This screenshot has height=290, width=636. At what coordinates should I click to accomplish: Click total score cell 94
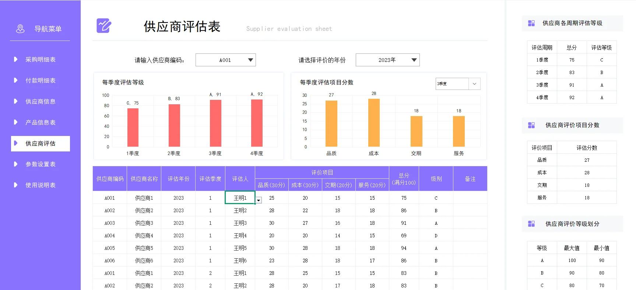[404, 248]
